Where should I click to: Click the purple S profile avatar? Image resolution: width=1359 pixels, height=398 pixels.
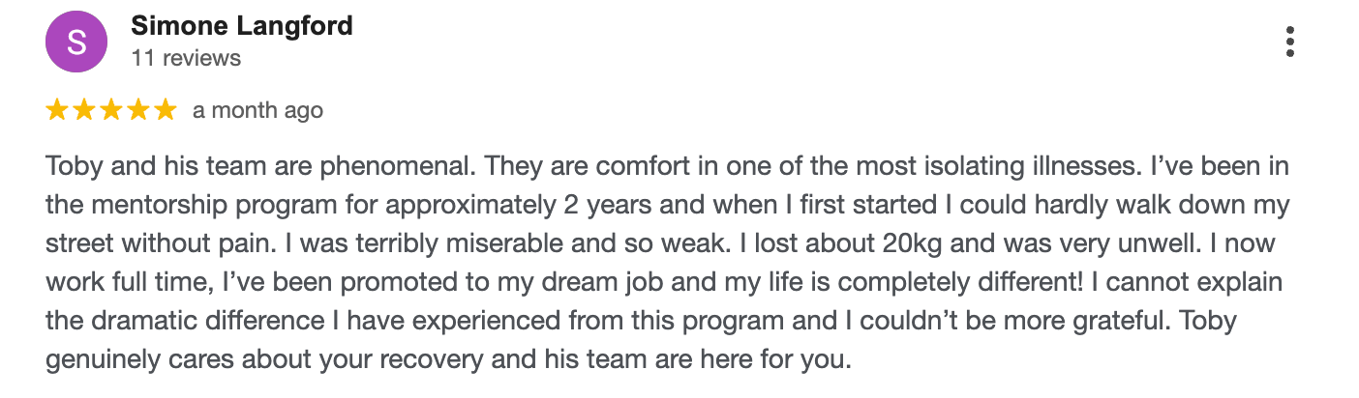[76, 43]
